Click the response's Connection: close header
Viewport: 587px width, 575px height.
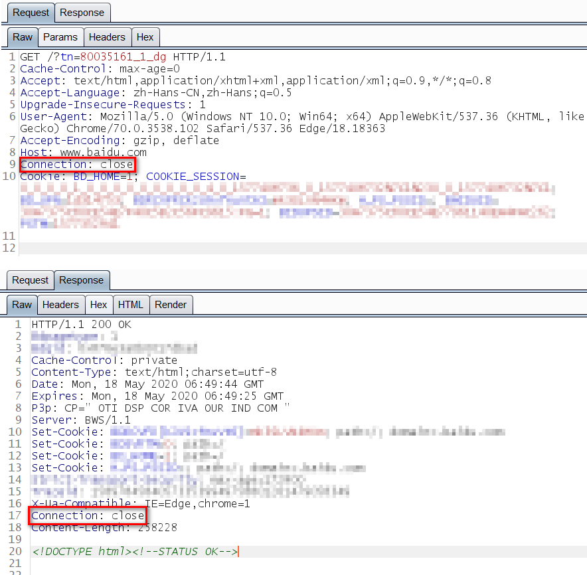(88, 516)
